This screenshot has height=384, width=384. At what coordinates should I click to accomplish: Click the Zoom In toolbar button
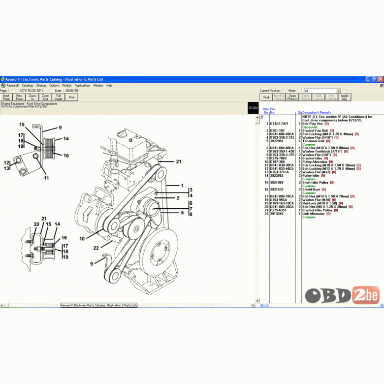[32, 97]
